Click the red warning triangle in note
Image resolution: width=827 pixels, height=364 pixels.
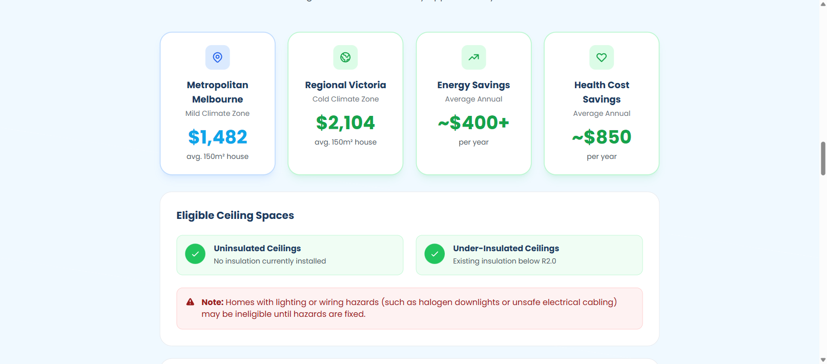190,302
